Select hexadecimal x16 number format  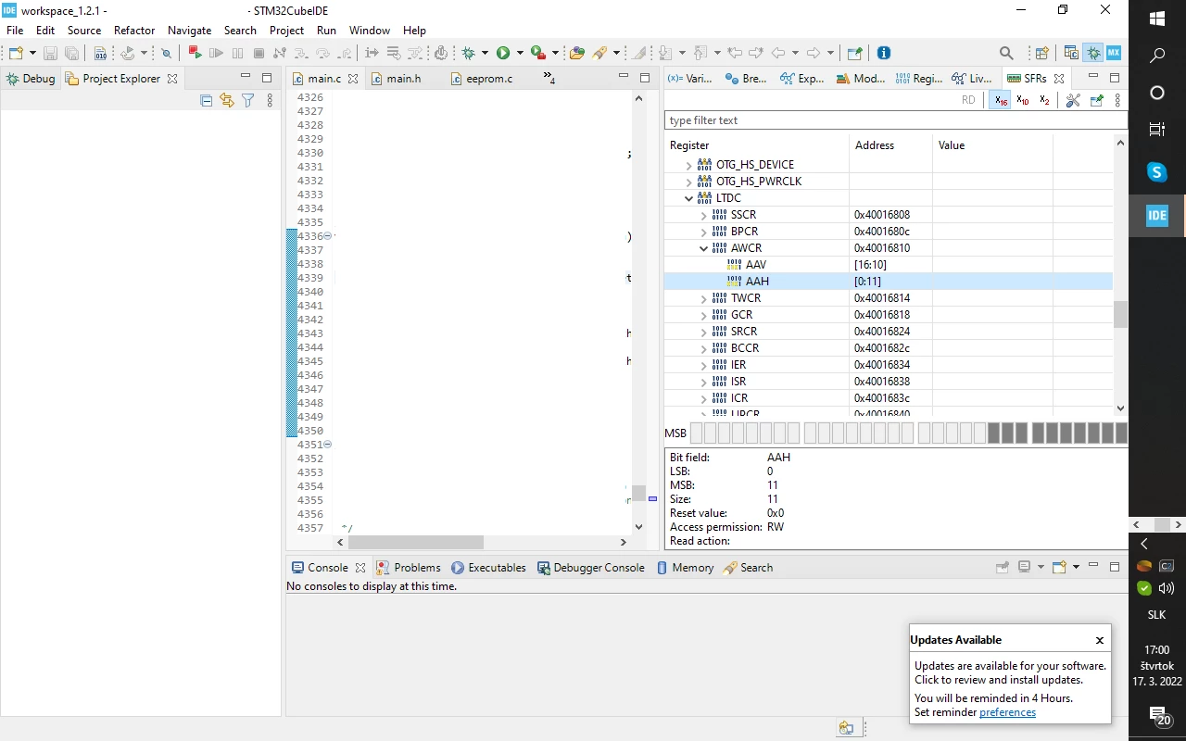pos(1001,100)
